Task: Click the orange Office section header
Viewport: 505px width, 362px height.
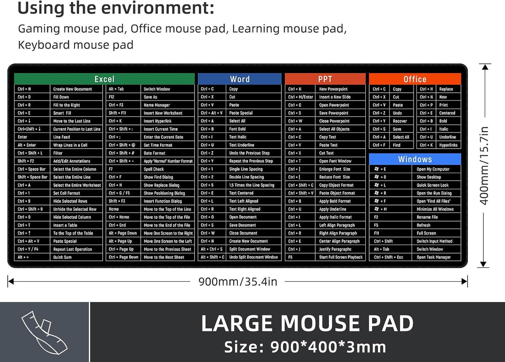Action: coord(415,79)
